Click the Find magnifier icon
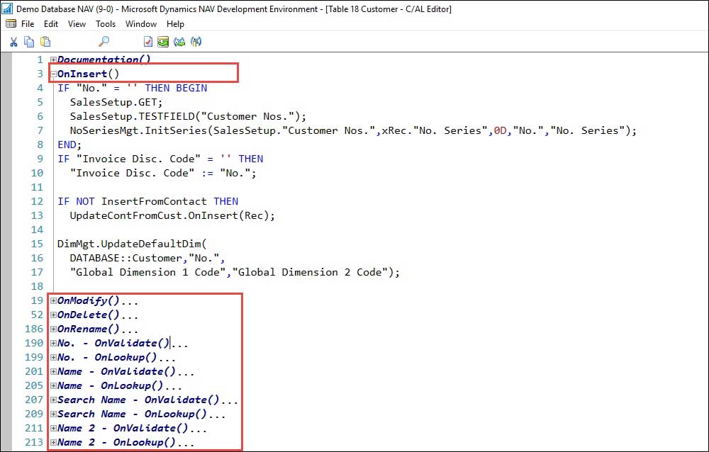709x452 pixels. 104,42
